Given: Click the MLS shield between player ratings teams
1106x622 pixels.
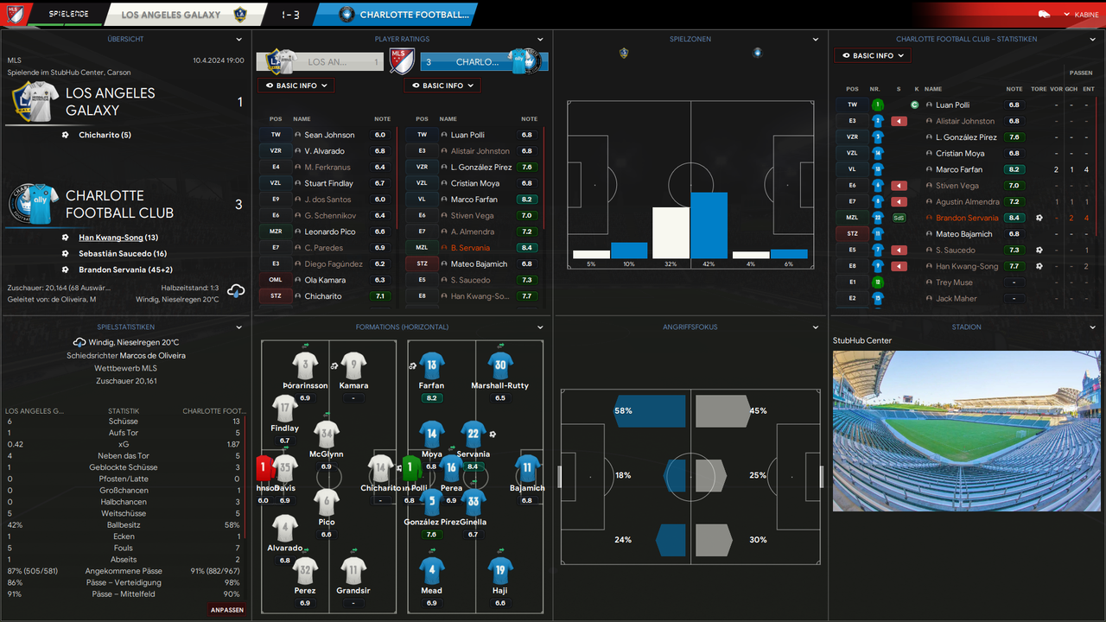Looking at the screenshot, I should click(401, 61).
